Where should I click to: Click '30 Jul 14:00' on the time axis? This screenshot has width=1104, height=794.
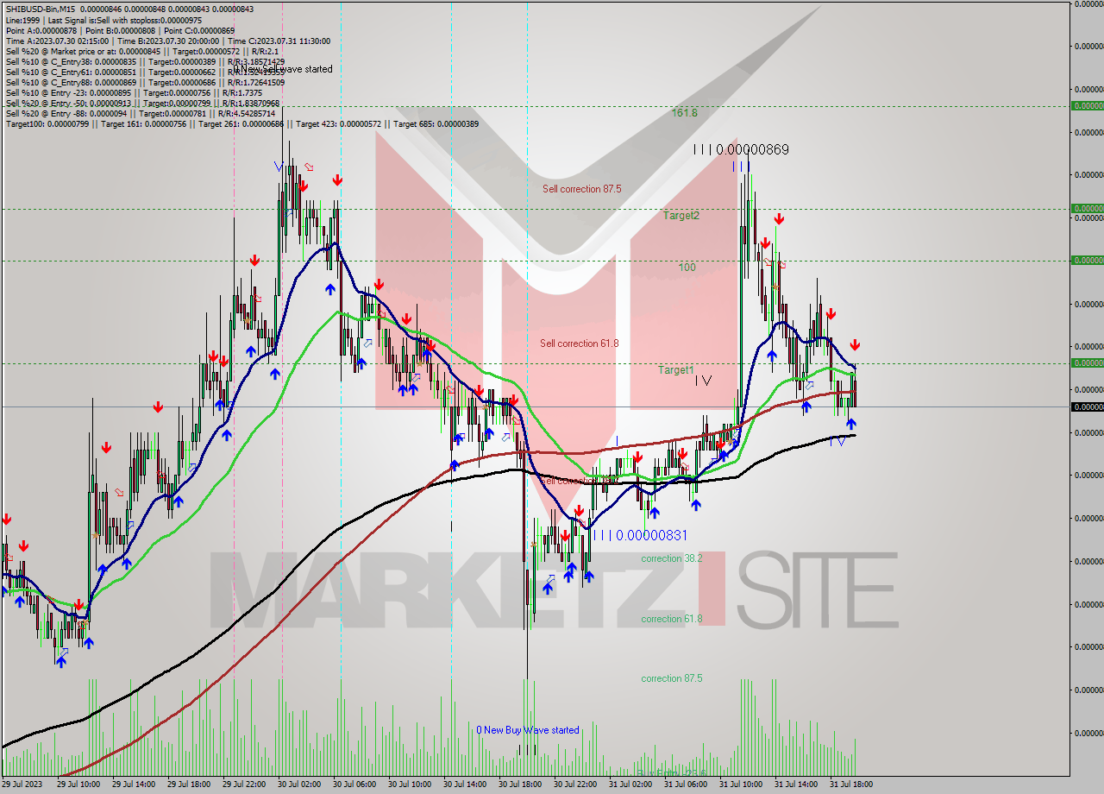click(465, 785)
